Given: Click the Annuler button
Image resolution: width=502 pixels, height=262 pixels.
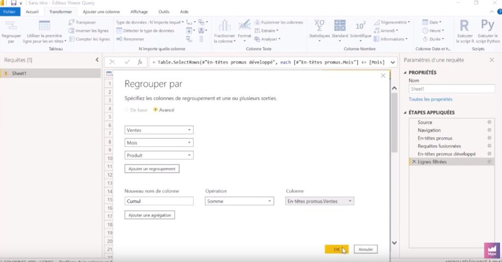Looking at the screenshot, I should [366, 249].
